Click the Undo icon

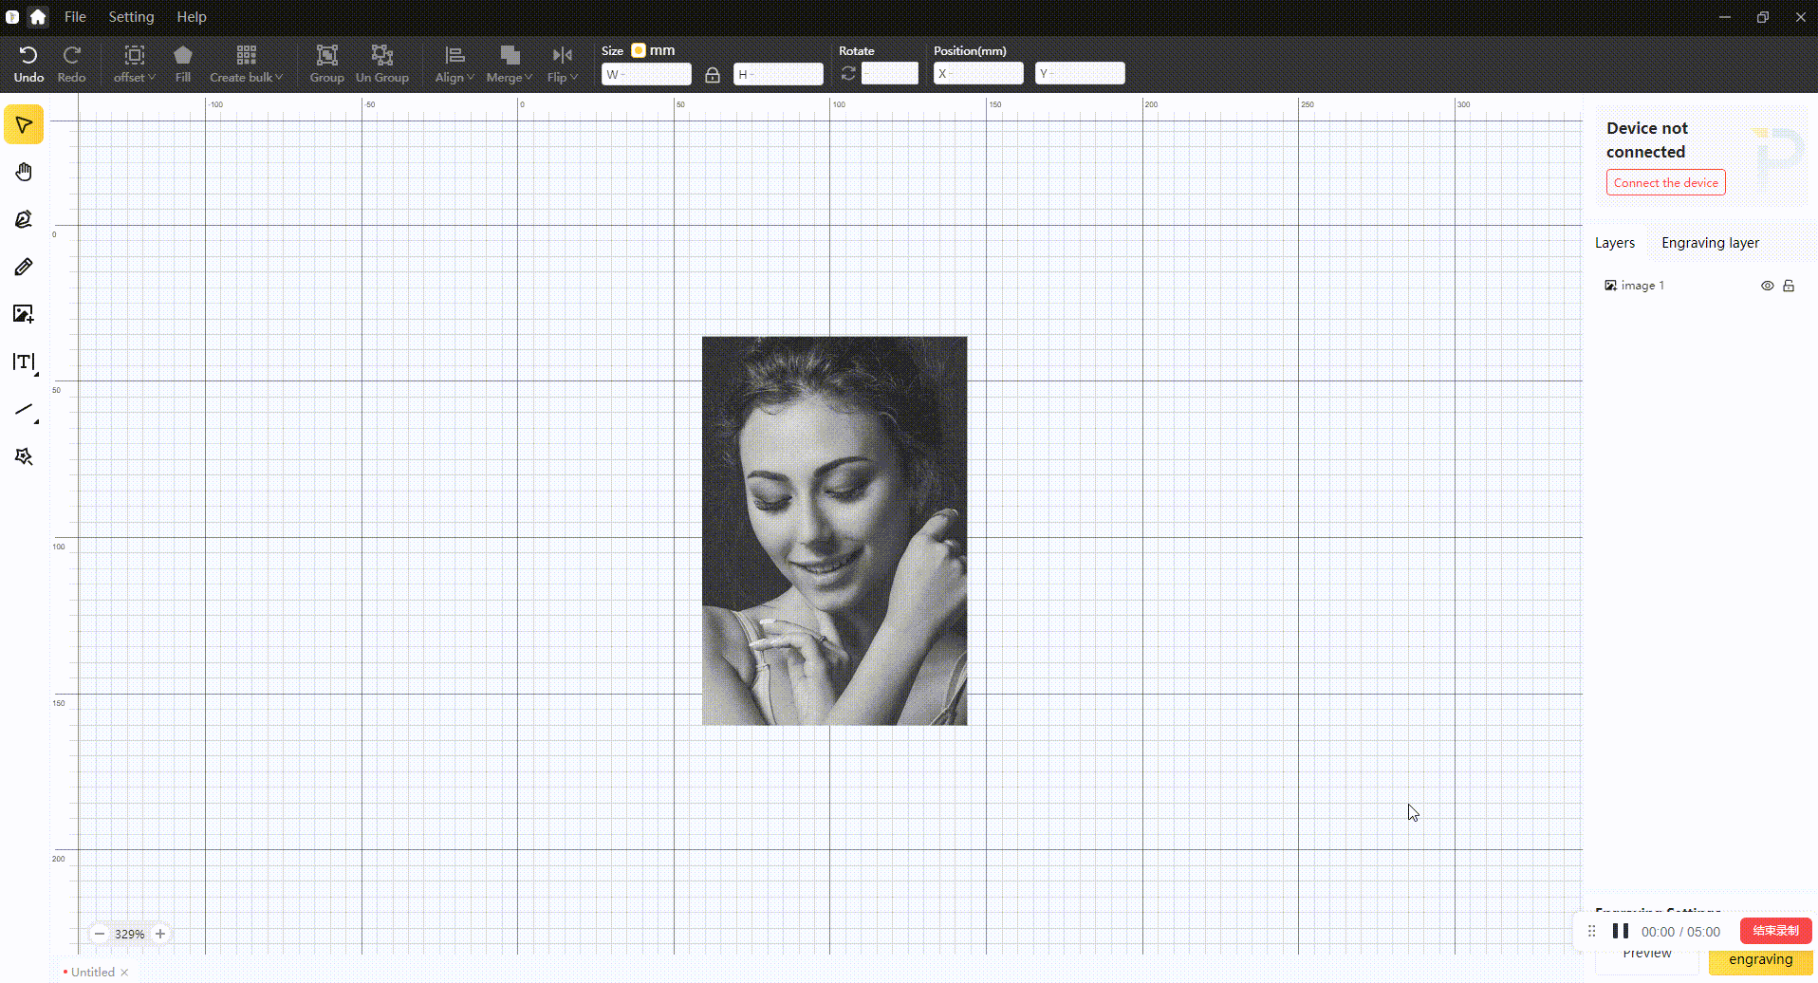coord(28,65)
